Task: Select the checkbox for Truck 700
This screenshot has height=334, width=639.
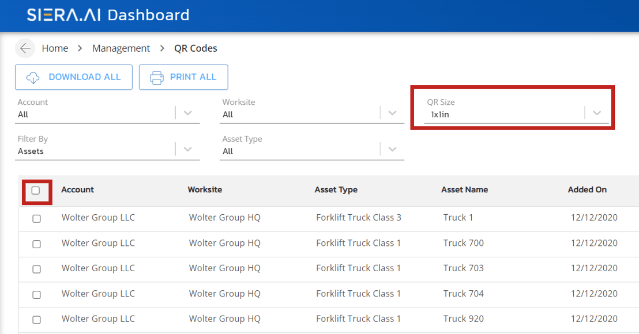Action: (x=36, y=244)
